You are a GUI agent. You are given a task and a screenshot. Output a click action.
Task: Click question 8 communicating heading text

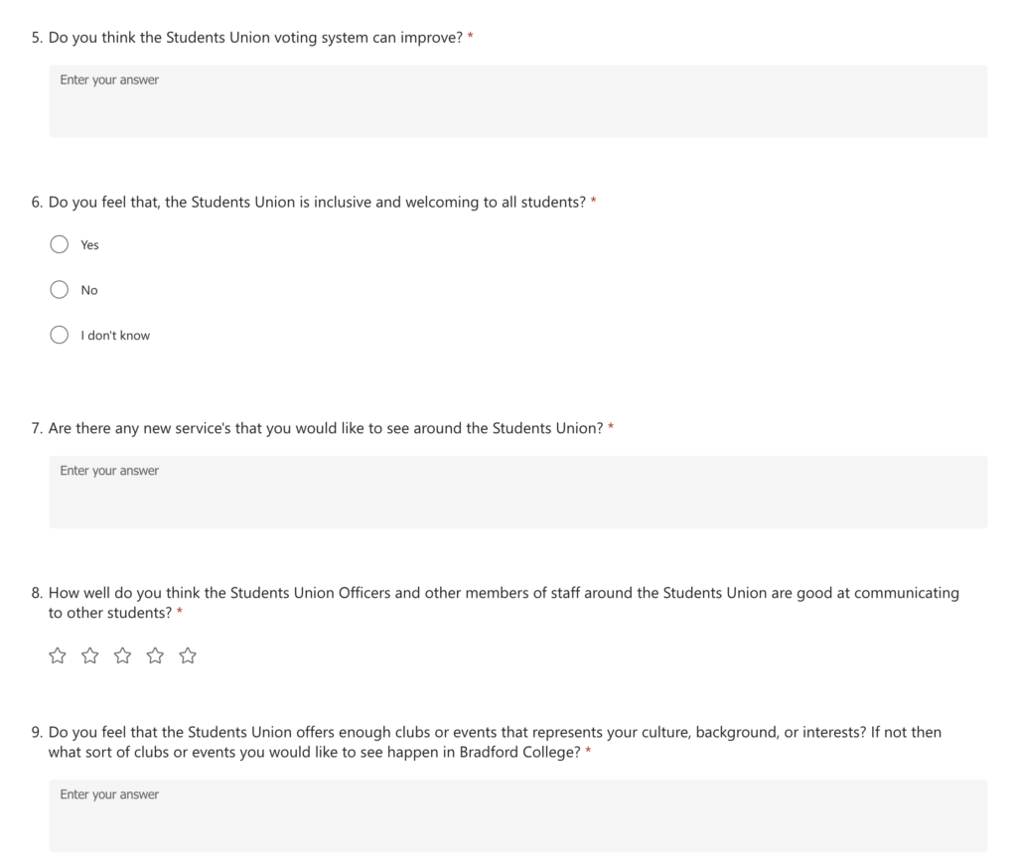[x=495, y=603]
